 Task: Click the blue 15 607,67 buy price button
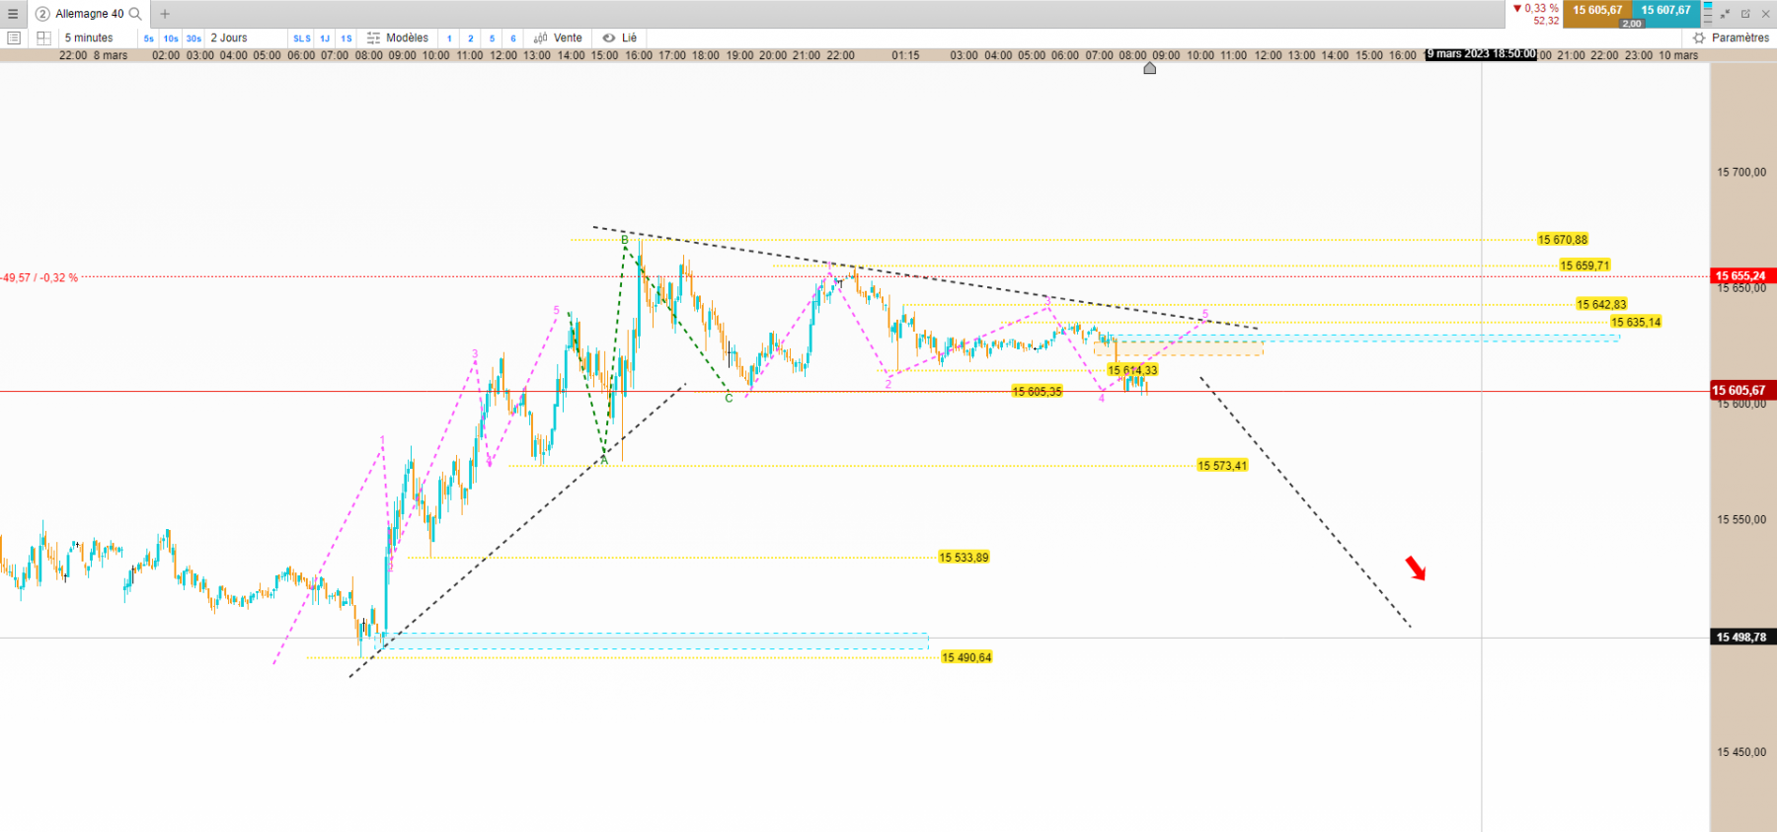[x=1666, y=13]
